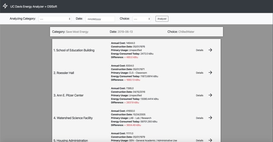
Task: Click Primary Usage: Unspecified for Ann E. Pitzer
Action: (x=126, y=96)
